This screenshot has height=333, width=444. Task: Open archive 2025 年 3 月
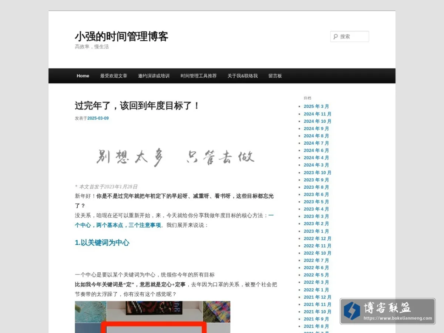pyautogui.click(x=316, y=107)
